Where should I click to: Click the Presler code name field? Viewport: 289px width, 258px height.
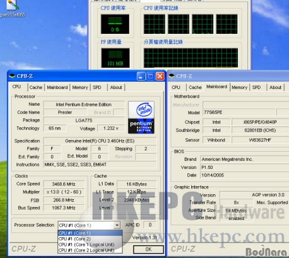point(65,112)
